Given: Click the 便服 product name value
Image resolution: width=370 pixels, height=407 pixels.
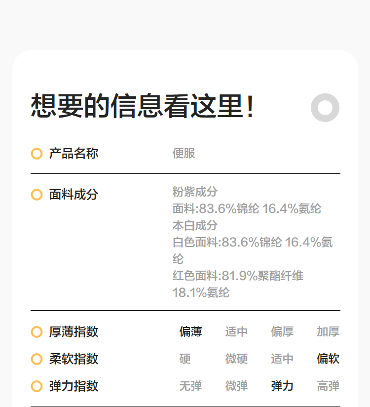Looking at the screenshot, I should [184, 154].
